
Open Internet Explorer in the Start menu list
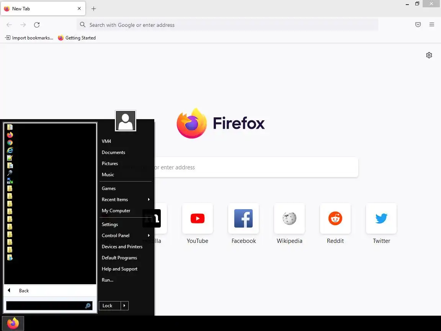[x=10, y=150]
